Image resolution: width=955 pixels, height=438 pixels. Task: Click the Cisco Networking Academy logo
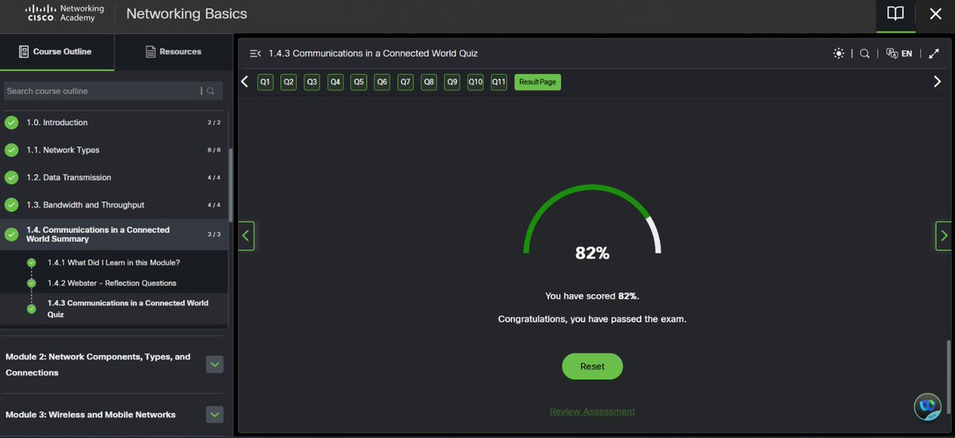tap(64, 14)
